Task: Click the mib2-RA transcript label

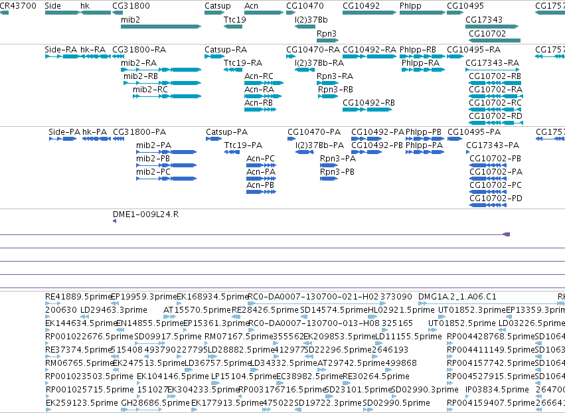Action: 139,63
